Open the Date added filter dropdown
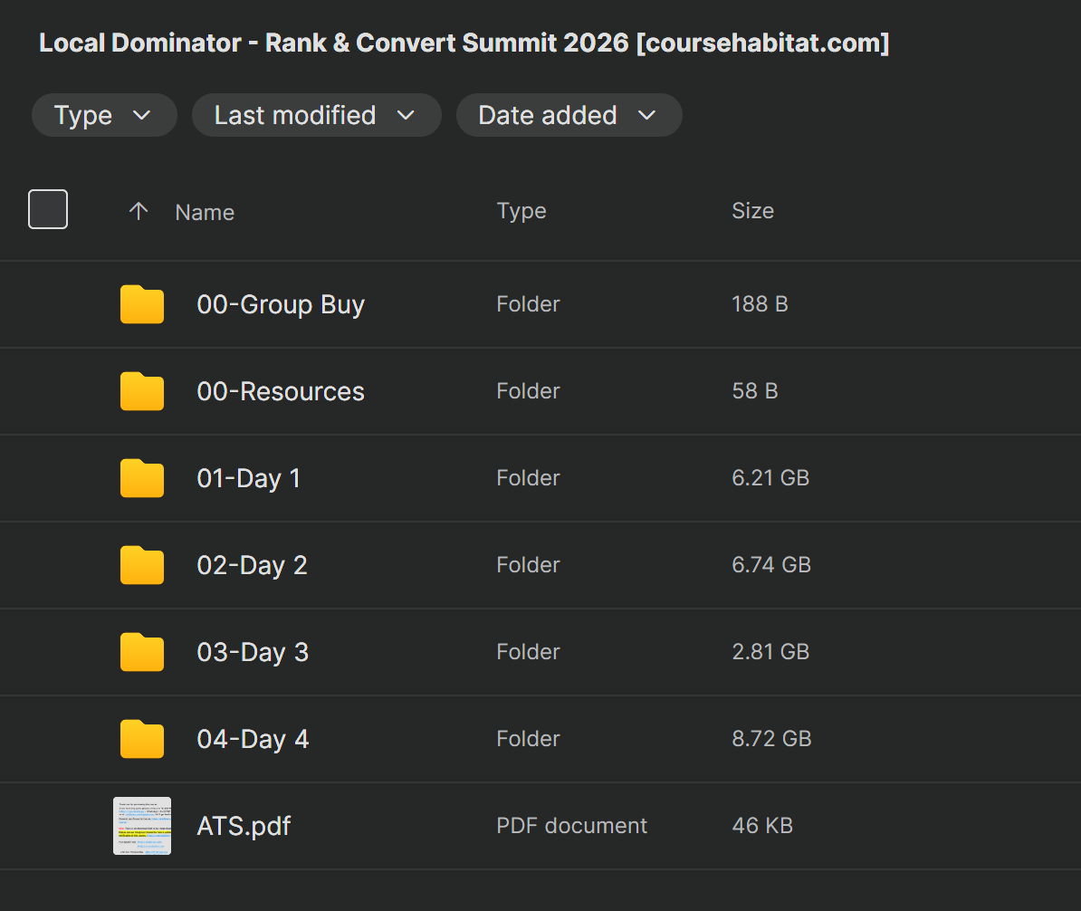This screenshot has width=1081, height=911. [x=568, y=115]
